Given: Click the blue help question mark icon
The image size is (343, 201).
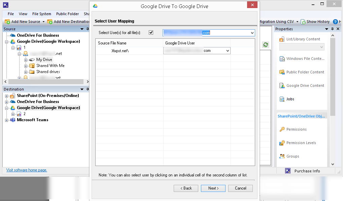Looking at the screenshot, I should click(x=335, y=22).
